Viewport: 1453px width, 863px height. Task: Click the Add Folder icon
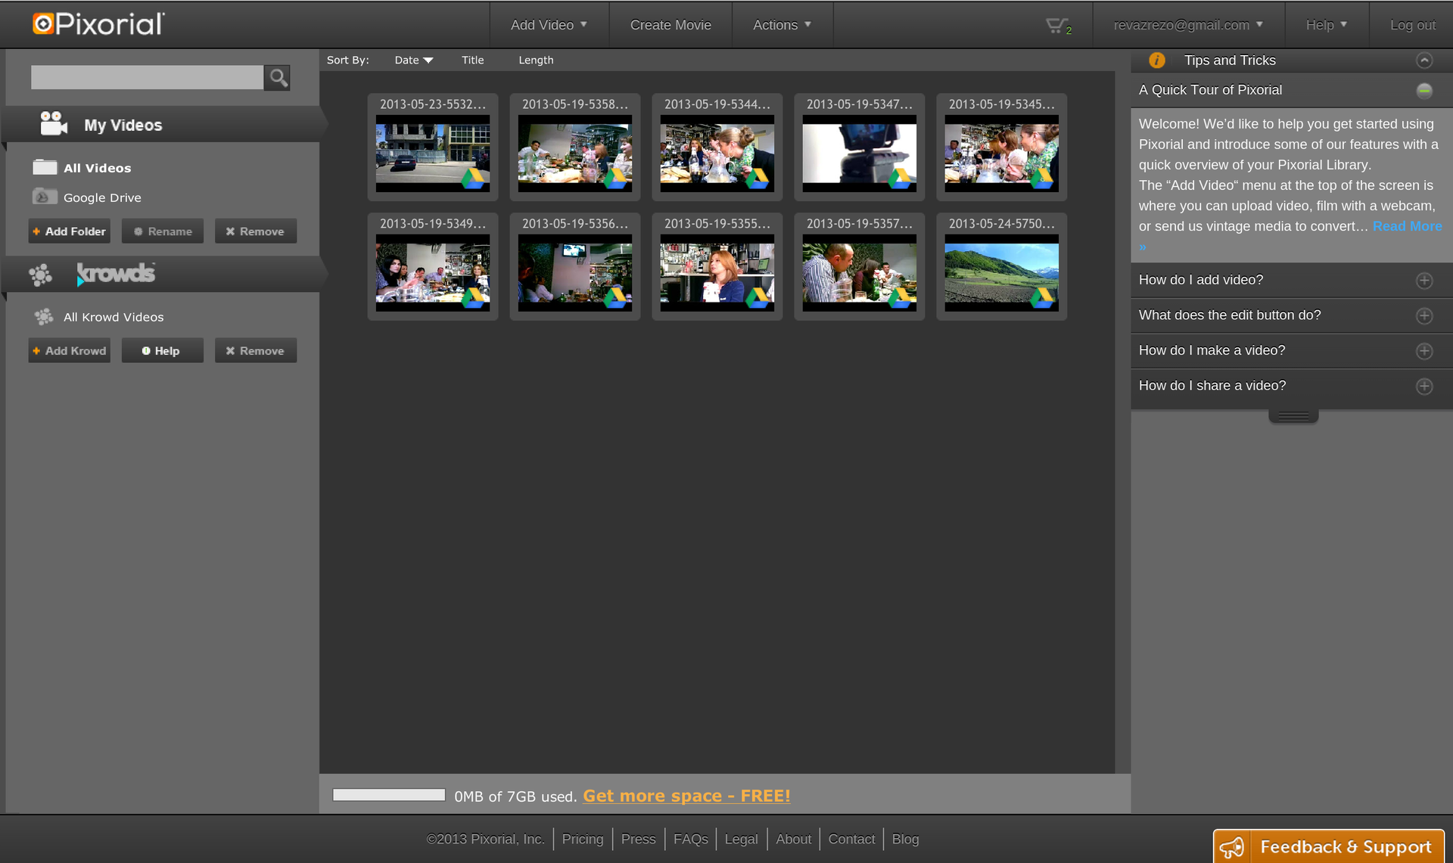[x=37, y=231]
